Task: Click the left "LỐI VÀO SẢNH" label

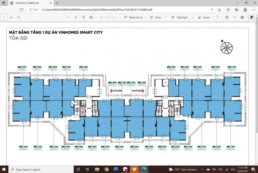Action: 117,91
